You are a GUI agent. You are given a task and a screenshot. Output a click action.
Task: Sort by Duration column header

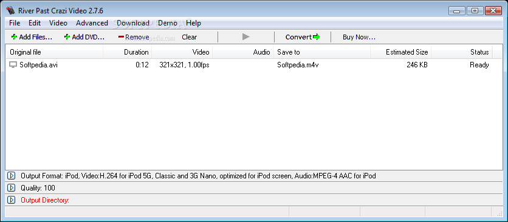coord(128,52)
